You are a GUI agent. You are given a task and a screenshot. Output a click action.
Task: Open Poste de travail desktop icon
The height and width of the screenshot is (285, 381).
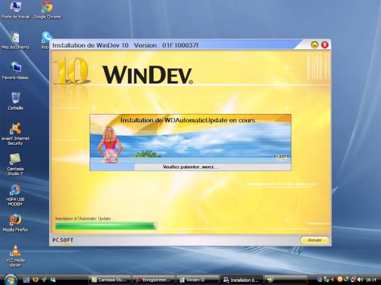[15, 9]
